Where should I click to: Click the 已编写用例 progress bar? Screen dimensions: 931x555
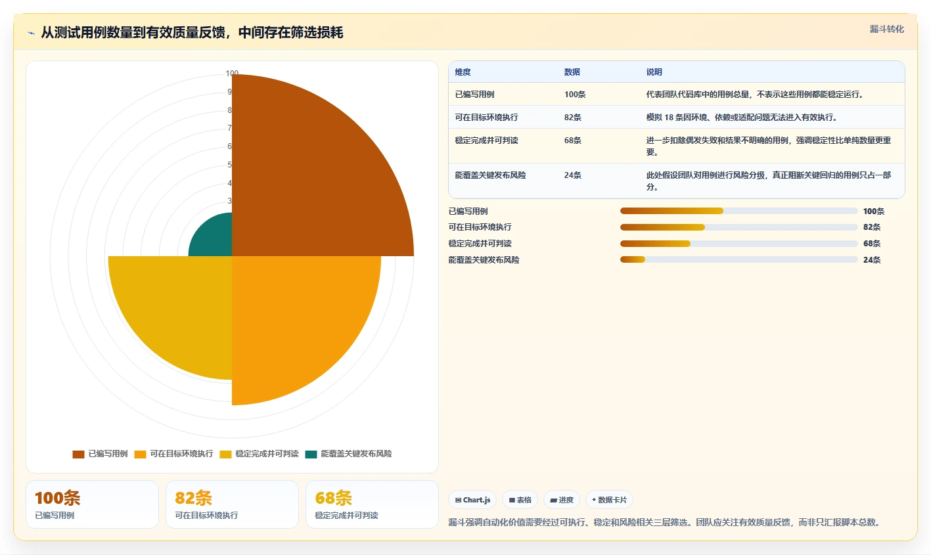pos(739,211)
